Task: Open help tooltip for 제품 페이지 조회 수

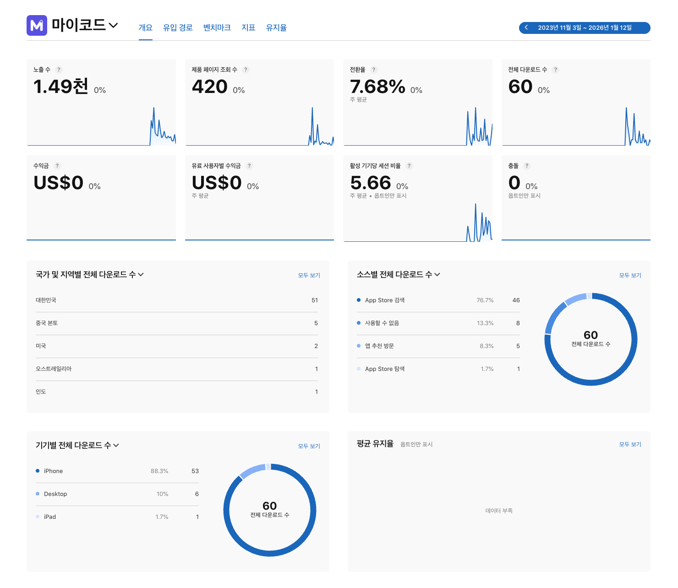Action: pos(246,70)
